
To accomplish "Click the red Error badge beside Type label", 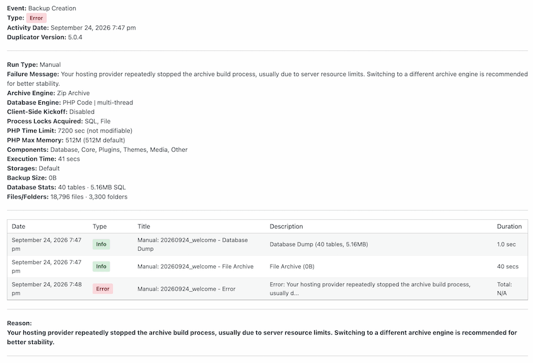I will tap(37, 18).
